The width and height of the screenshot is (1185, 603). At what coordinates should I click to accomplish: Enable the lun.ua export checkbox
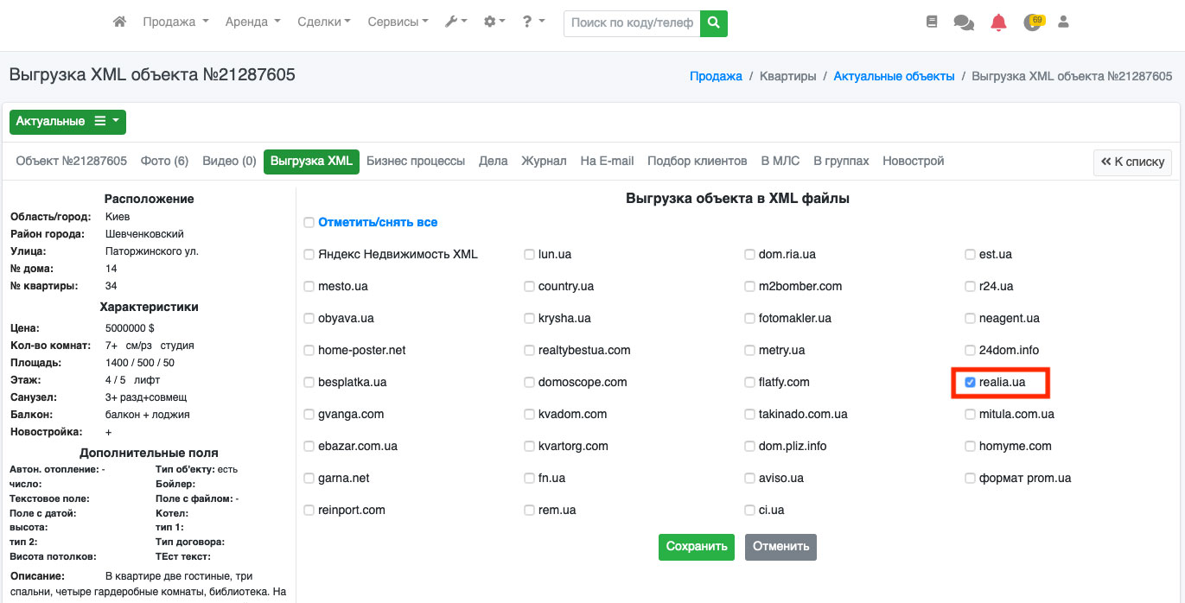(x=529, y=255)
